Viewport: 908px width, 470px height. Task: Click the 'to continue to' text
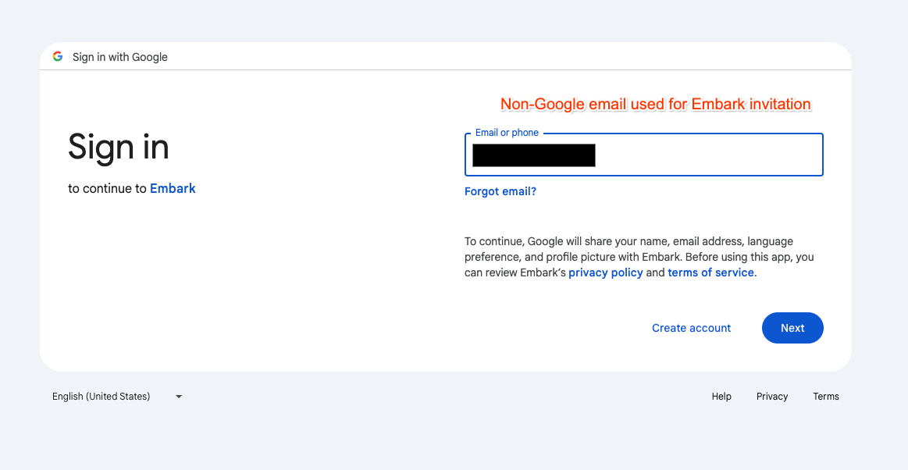click(x=107, y=188)
